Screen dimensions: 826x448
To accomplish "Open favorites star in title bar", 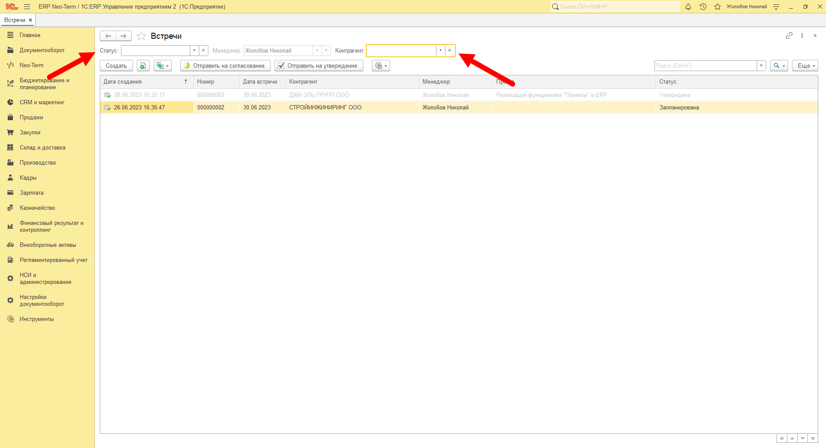I will (x=718, y=6).
